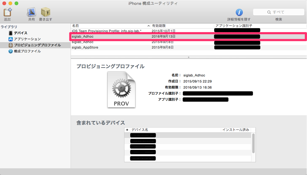The width and height of the screenshot is (307, 175).
Task: Select プロビジョニングプロファイル in the sidebar
Action: coord(35,45)
